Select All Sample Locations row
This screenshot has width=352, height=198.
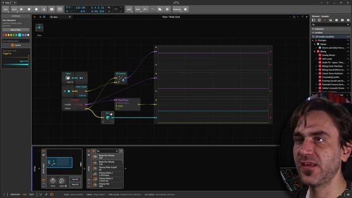(331, 37)
